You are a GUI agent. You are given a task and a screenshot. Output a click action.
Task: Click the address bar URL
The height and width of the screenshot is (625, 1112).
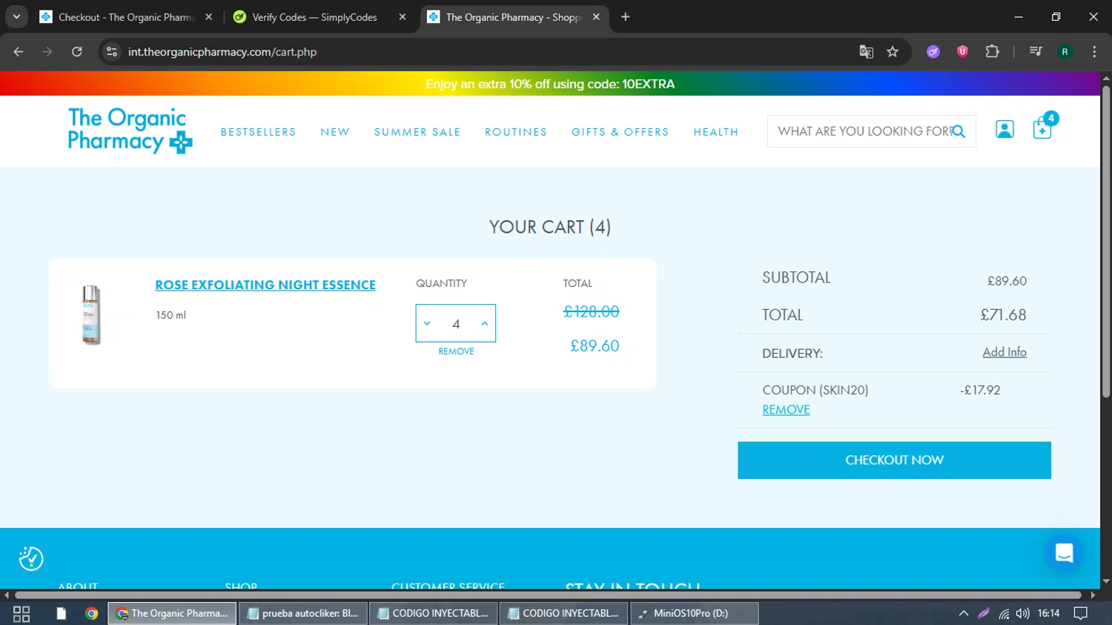222,52
